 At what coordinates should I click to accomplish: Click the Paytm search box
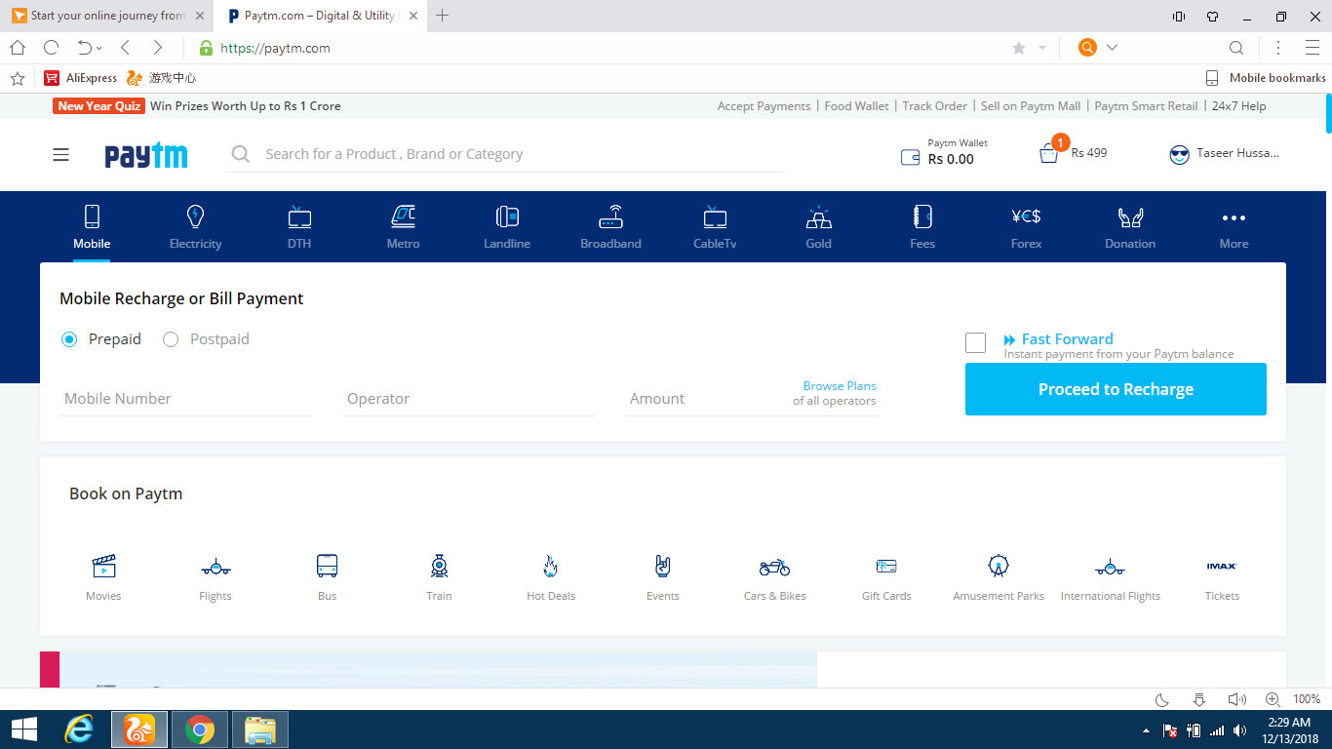click(x=505, y=154)
